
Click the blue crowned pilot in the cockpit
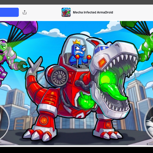click(x=78, y=53)
